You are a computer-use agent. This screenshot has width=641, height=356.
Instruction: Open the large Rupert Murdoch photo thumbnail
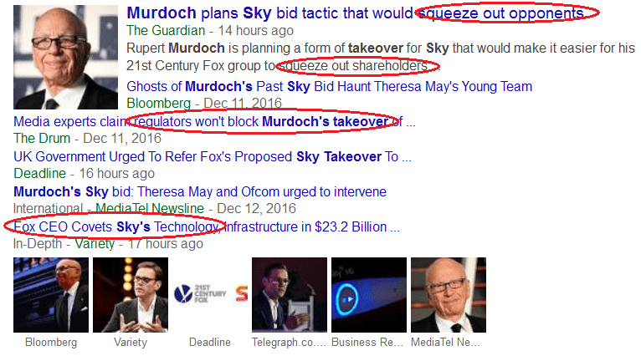(x=65, y=57)
